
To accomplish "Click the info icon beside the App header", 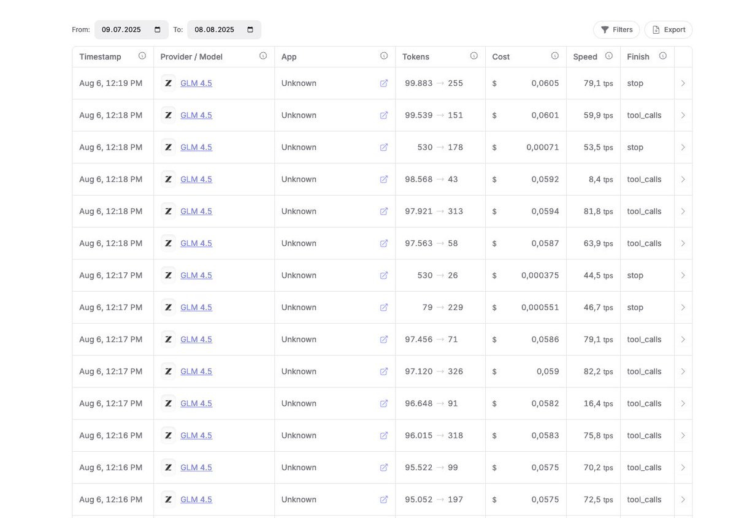I will [x=384, y=56].
